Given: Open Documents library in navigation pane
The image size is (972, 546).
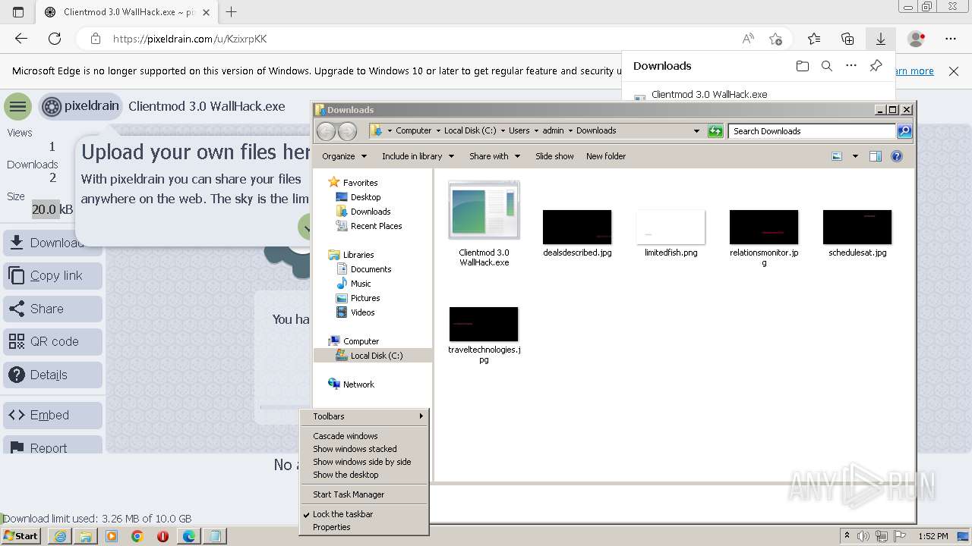Looking at the screenshot, I should pos(371,269).
